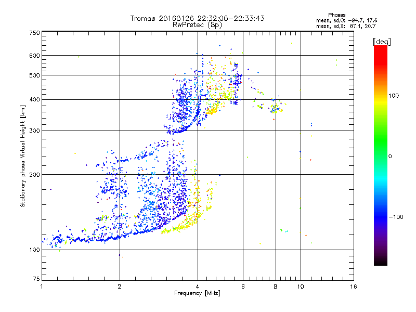Viewport: 416px width, 312px height.
Task: Click the y-axis tick label '600'
Action: 35,56
